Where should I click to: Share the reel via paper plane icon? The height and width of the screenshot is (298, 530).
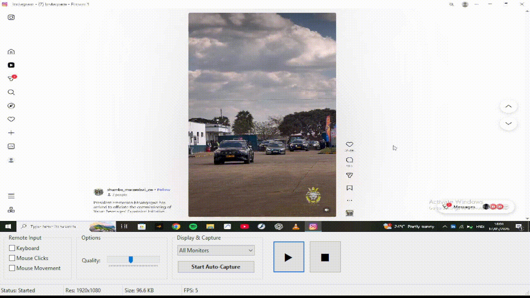coord(349,175)
